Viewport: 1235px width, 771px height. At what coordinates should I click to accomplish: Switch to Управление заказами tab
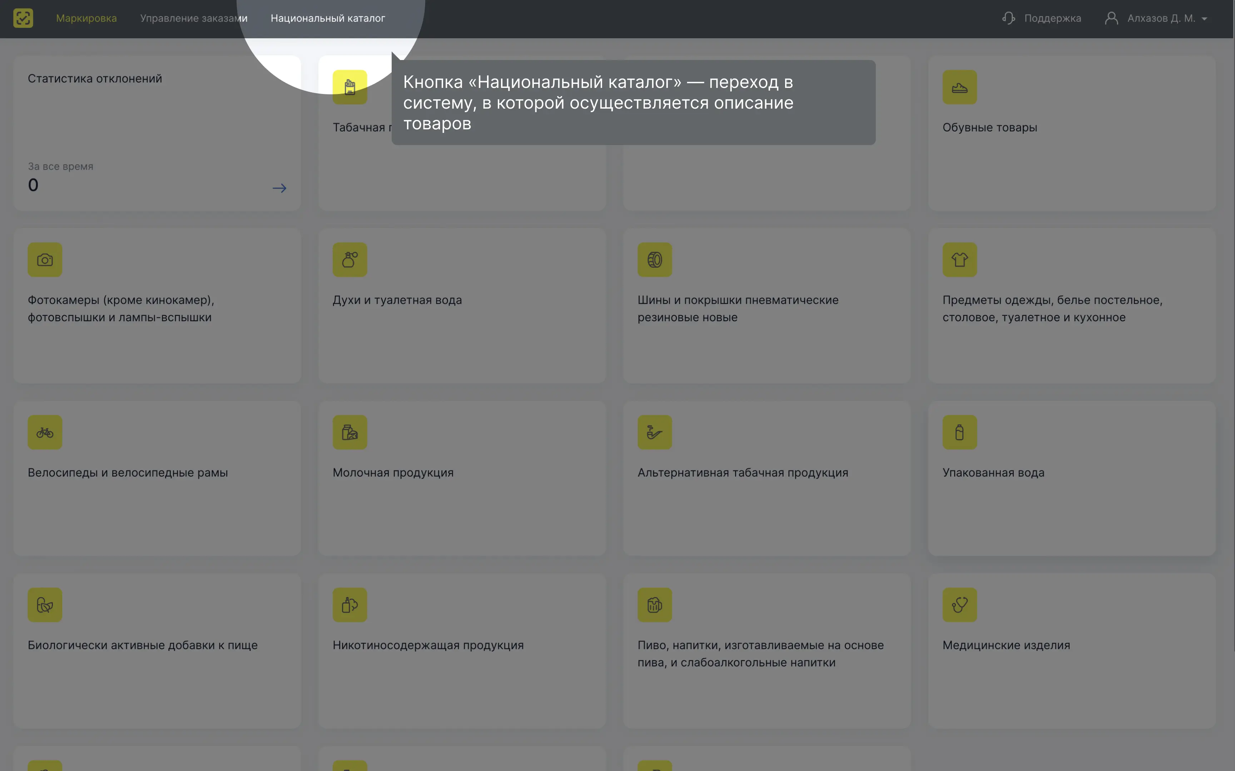pyautogui.click(x=194, y=18)
